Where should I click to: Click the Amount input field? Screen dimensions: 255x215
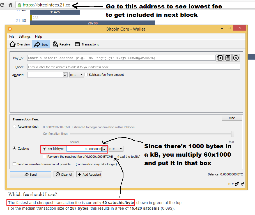click(x=45, y=75)
